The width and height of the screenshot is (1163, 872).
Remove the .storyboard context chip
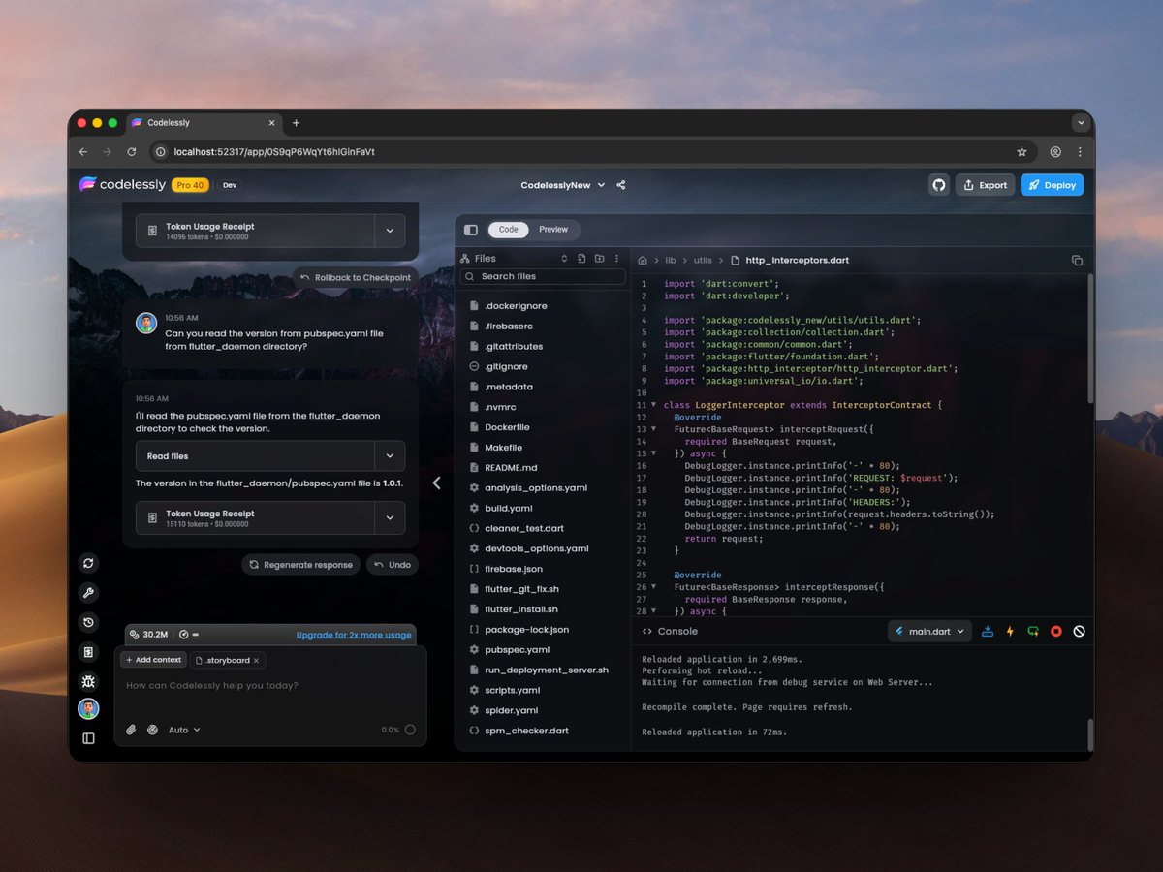point(256,660)
